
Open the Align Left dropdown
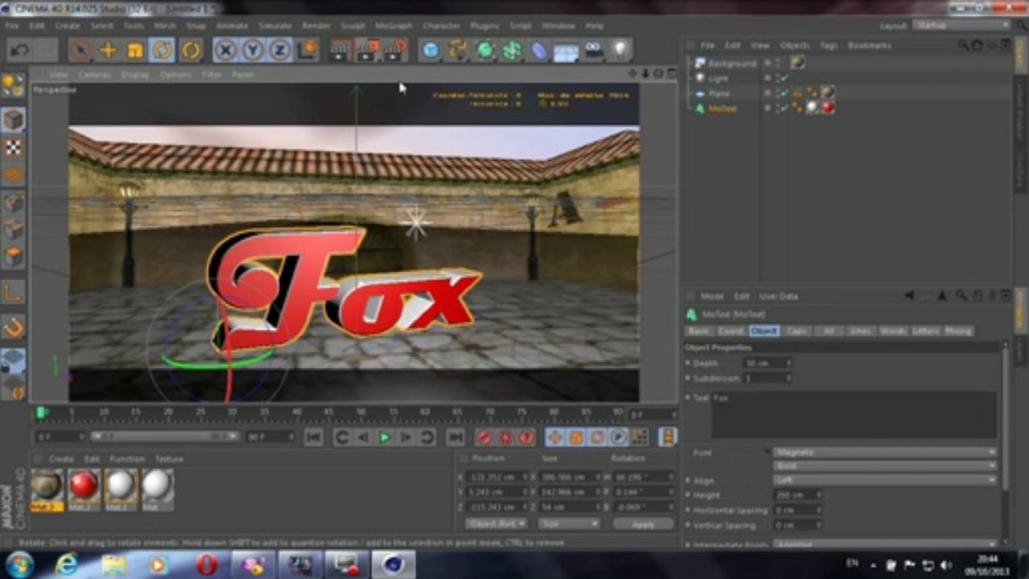(x=885, y=480)
